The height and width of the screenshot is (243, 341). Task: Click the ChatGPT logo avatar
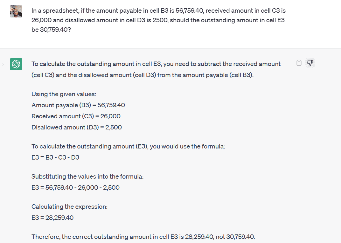(x=16, y=64)
